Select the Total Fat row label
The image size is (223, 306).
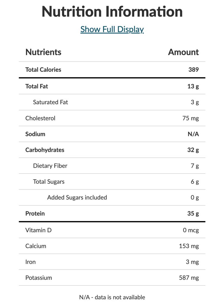click(37, 86)
